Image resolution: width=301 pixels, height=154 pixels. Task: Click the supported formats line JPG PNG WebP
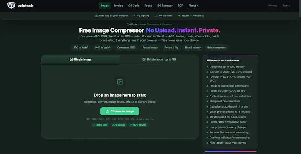[120, 119]
